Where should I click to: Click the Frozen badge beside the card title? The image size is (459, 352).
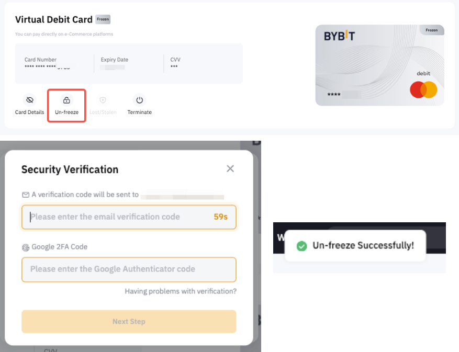coord(103,19)
